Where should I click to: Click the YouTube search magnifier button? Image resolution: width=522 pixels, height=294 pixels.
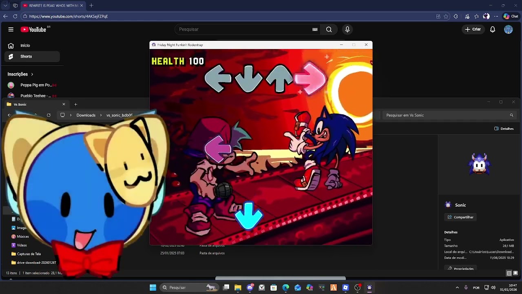329,29
